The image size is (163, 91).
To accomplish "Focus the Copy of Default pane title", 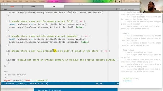I will (x=129, y=9).
